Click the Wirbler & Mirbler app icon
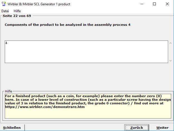The height and width of the screenshot is (131, 174). (4, 4)
